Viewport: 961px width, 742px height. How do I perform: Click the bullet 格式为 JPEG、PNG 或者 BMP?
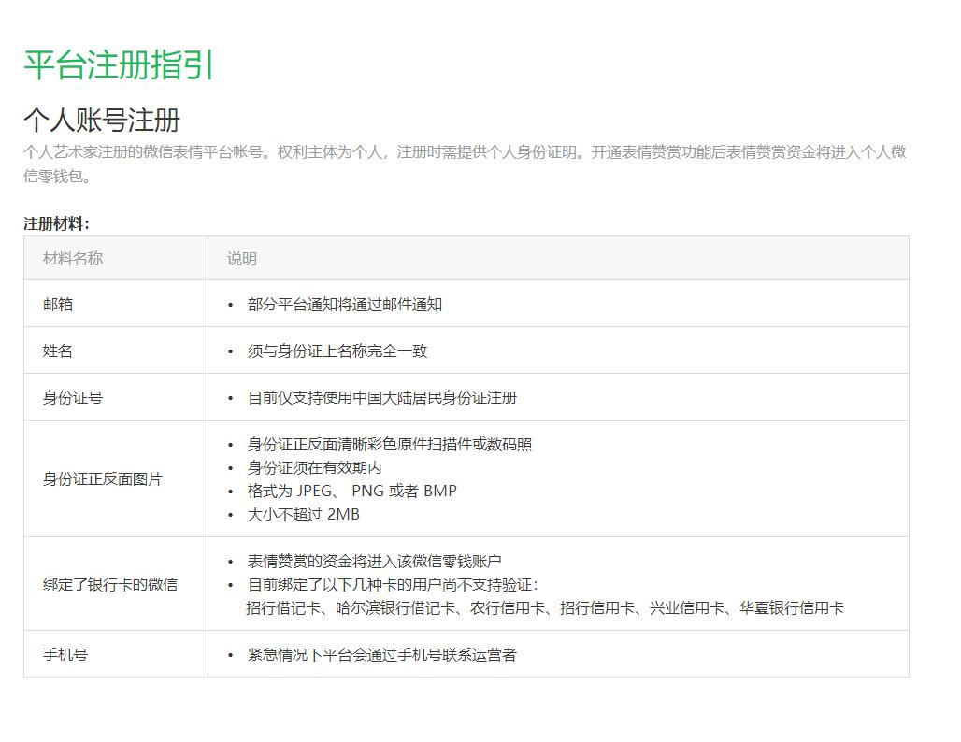click(x=352, y=491)
